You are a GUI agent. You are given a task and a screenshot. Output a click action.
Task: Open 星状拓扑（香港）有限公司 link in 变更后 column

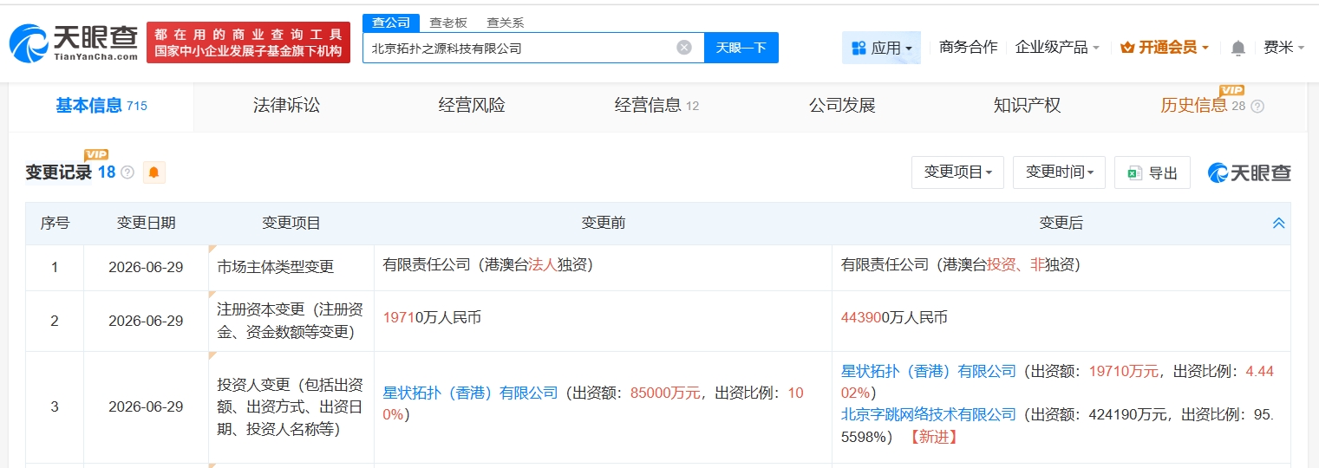coord(929,371)
